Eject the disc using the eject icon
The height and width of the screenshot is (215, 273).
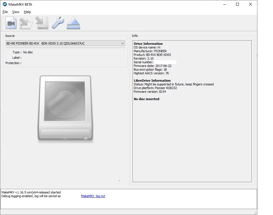point(73,23)
